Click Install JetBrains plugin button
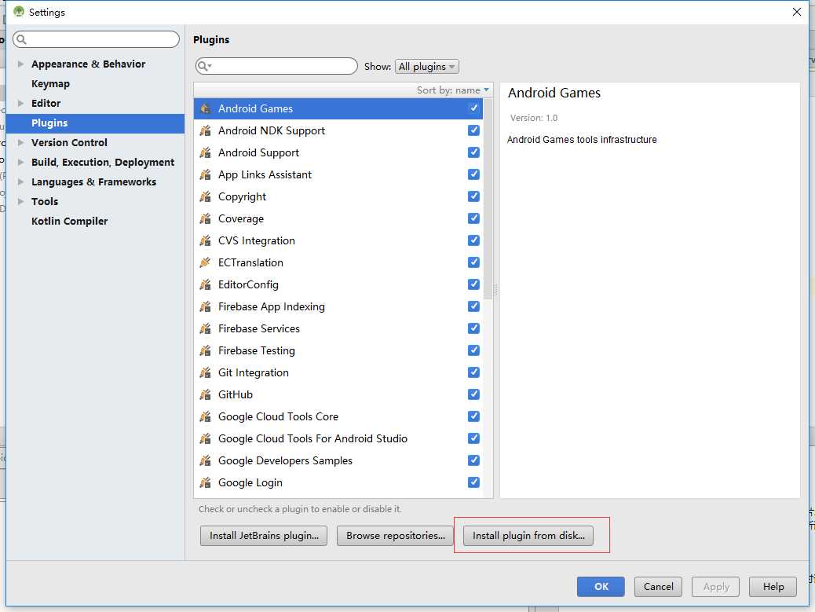 pyautogui.click(x=264, y=536)
